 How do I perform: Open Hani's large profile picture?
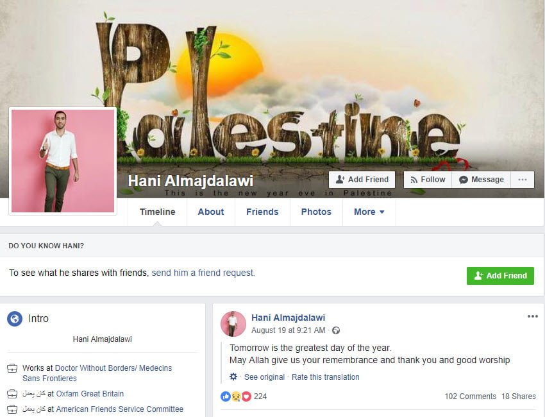coord(63,161)
